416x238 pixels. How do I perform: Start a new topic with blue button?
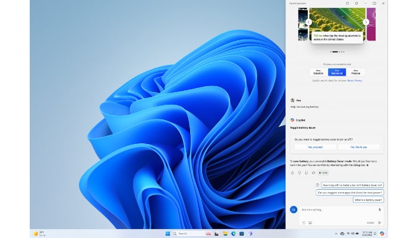[x=294, y=209]
